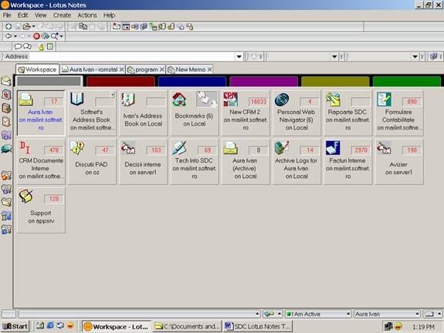Open the Help menu
444x333 pixels.
(109, 15)
